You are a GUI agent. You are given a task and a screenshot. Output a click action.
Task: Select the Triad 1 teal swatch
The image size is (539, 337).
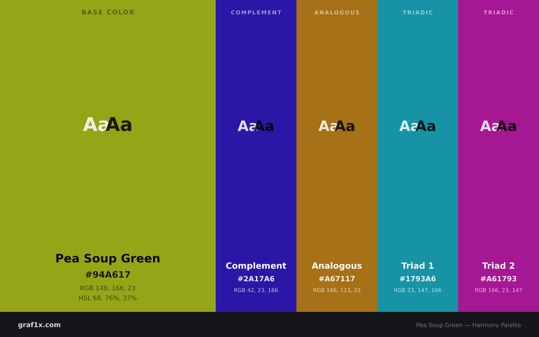(x=418, y=156)
